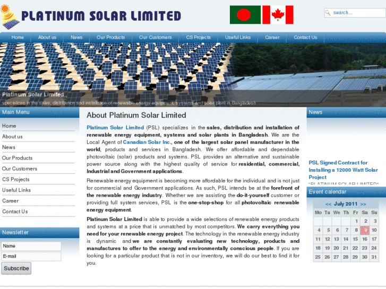Select About us in the Main Menu sidebar
The image size is (386, 289).
[x=38, y=137]
